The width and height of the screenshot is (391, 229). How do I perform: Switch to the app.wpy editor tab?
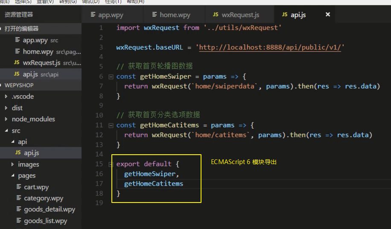pos(111,15)
